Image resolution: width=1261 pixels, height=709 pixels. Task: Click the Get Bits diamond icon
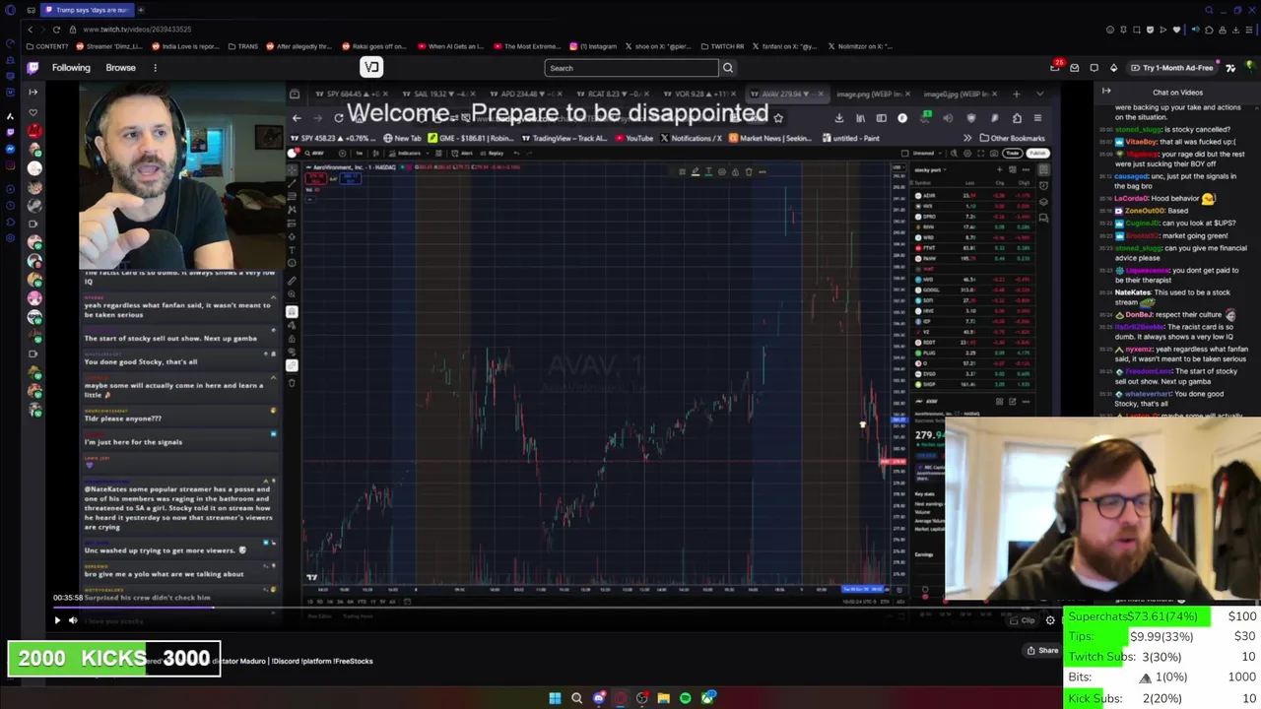pos(1114,68)
